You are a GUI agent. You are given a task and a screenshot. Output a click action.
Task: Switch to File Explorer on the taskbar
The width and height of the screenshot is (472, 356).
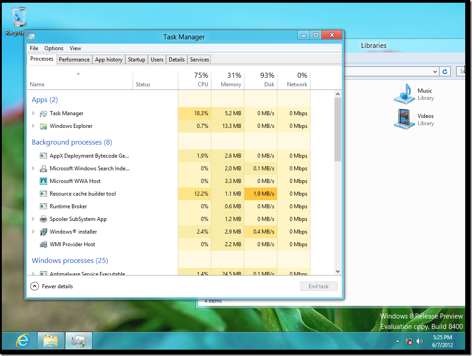51,341
